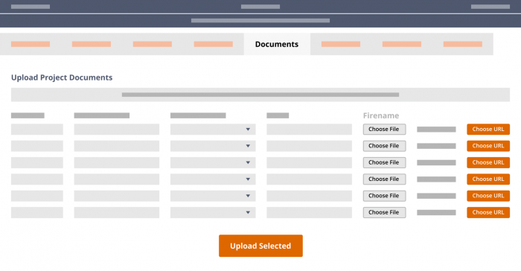Focus third row's second-column input field

[117, 162]
